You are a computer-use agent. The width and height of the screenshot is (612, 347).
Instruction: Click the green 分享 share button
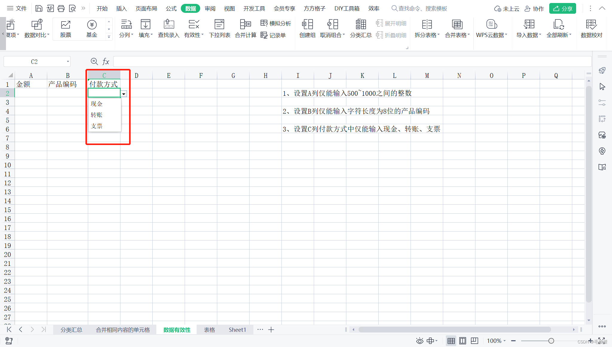coord(562,8)
